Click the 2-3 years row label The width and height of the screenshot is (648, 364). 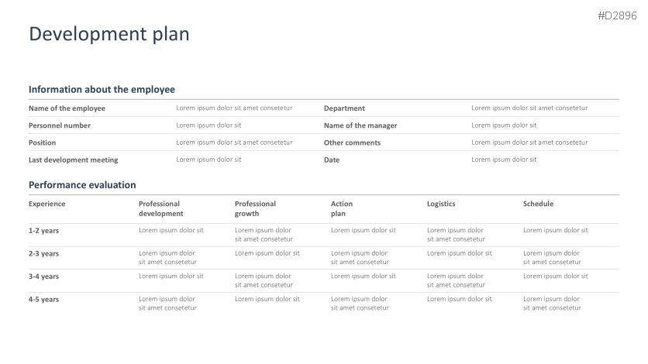pyautogui.click(x=43, y=254)
